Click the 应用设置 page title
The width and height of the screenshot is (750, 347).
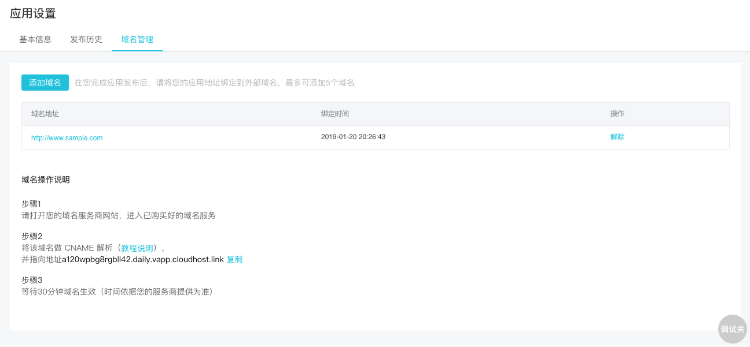[33, 14]
